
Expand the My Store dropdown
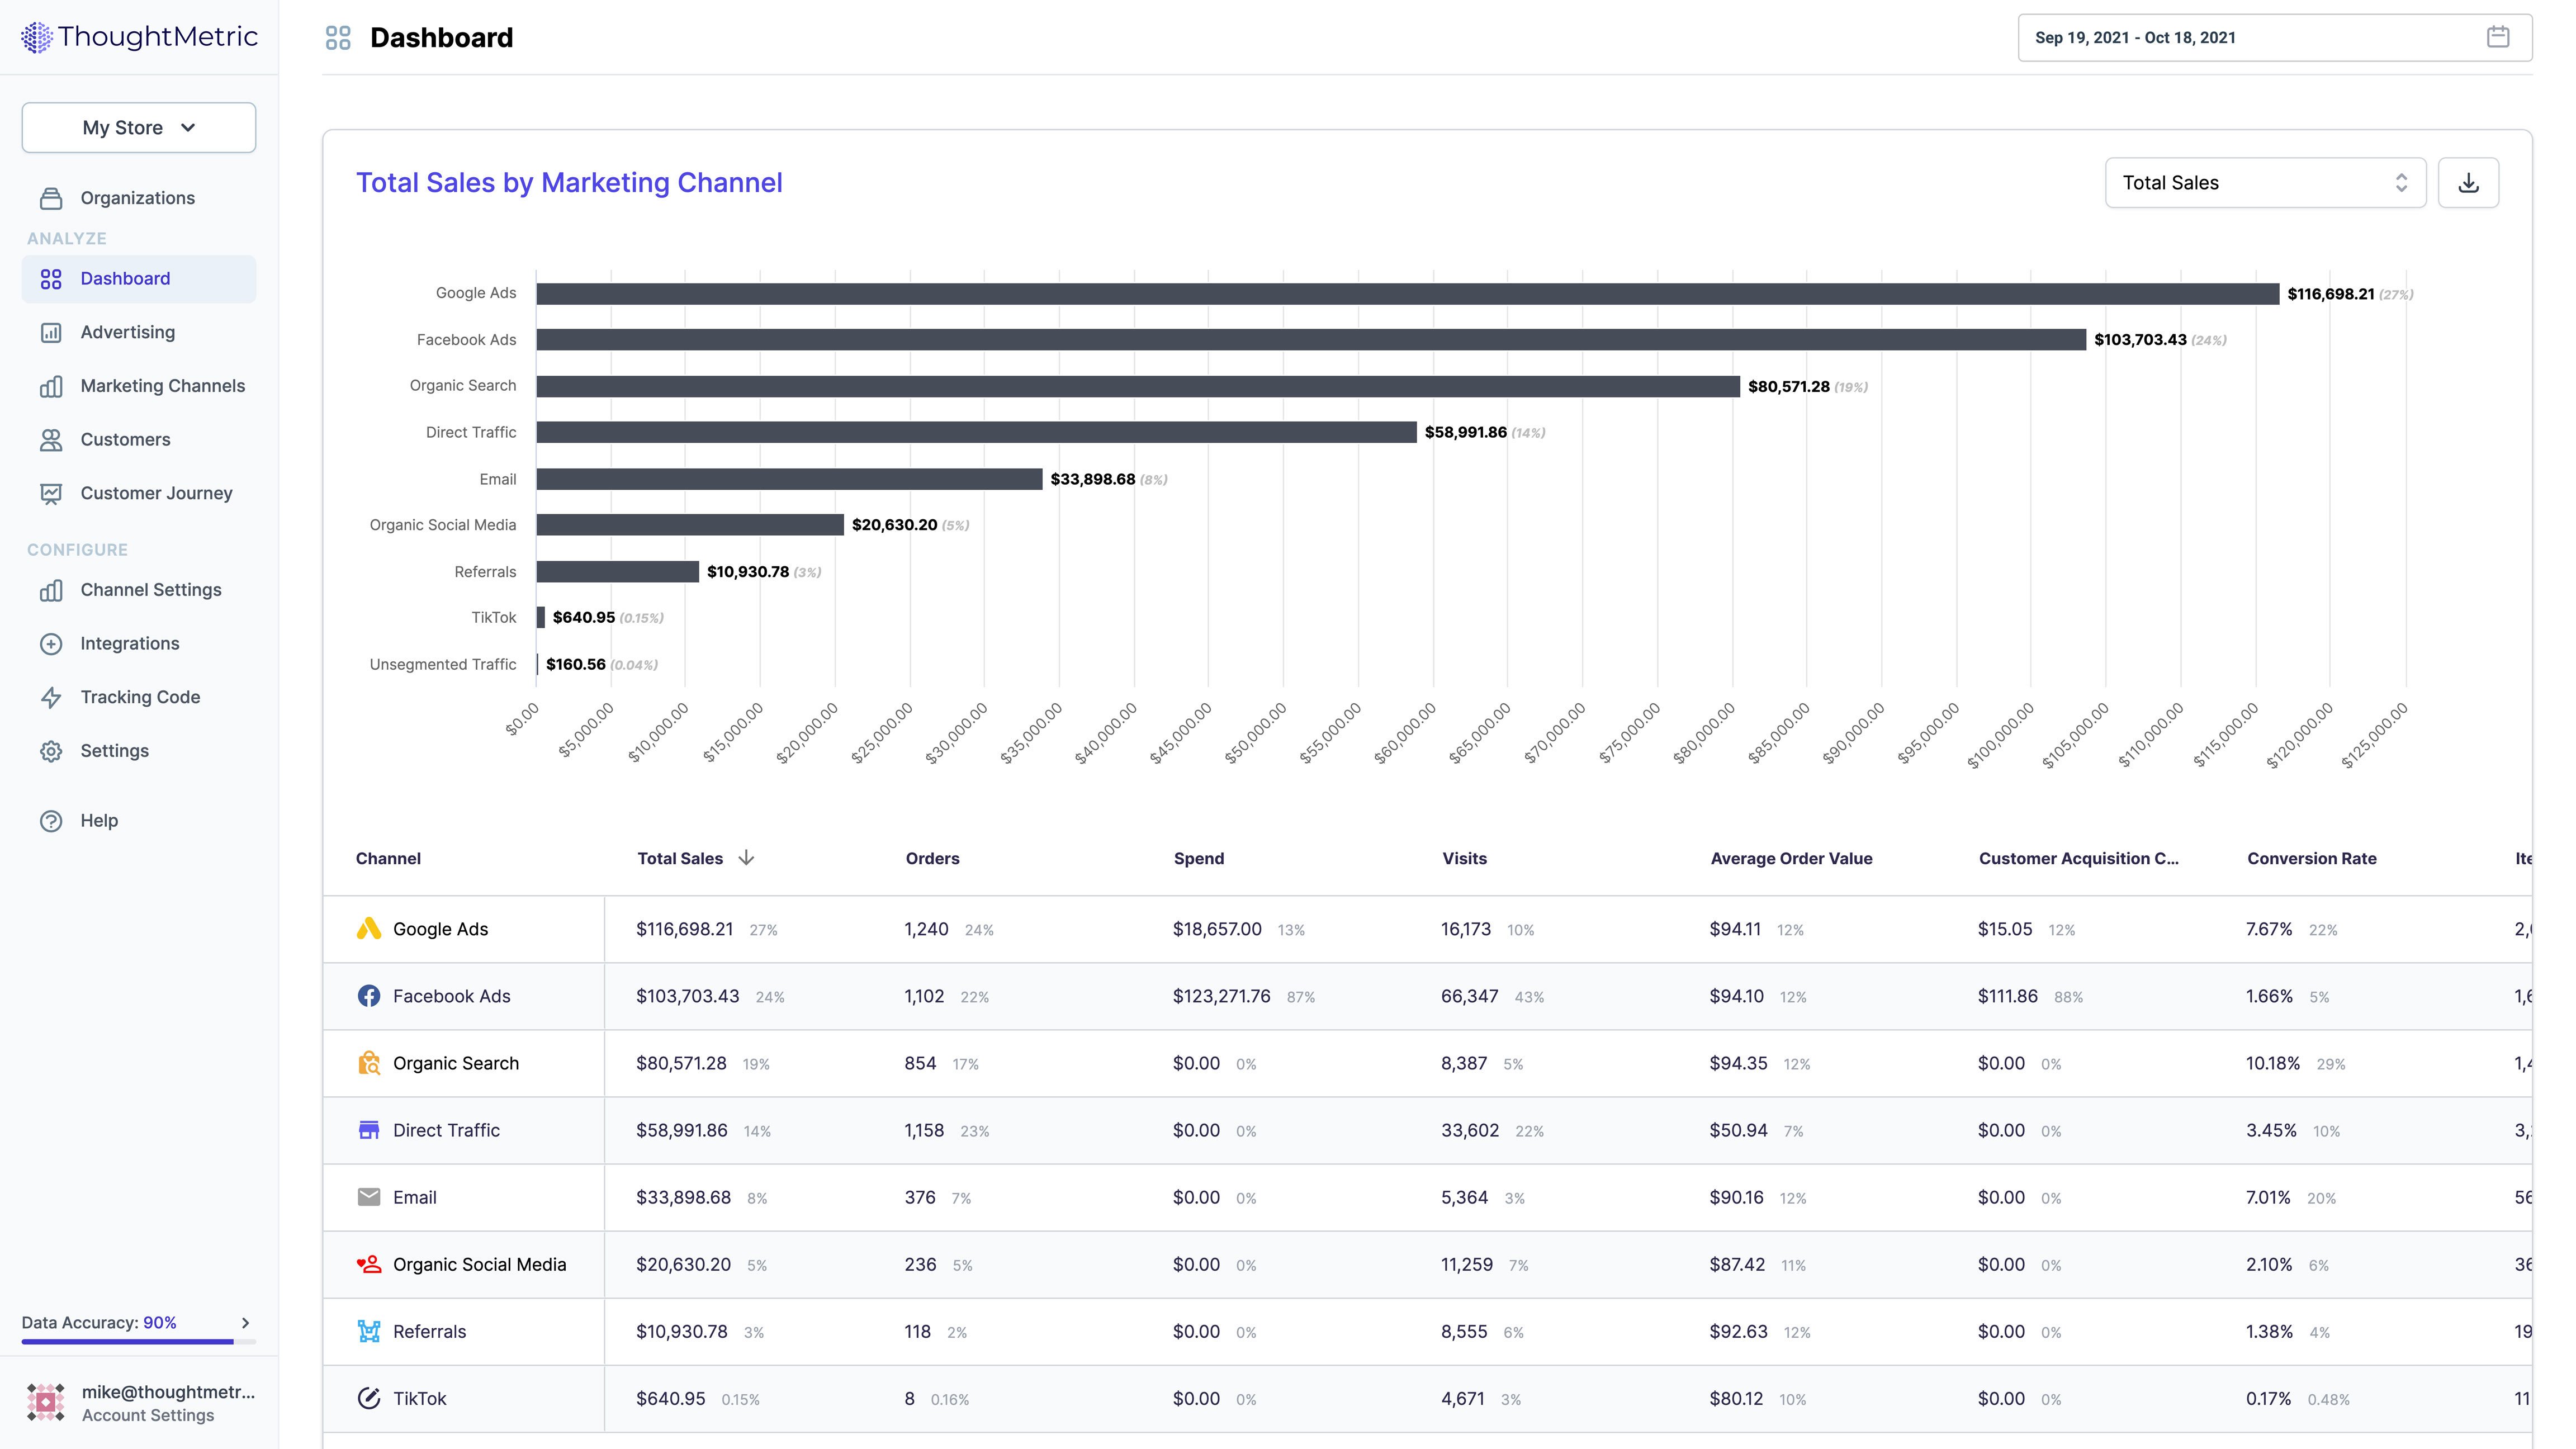click(x=138, y=127)
